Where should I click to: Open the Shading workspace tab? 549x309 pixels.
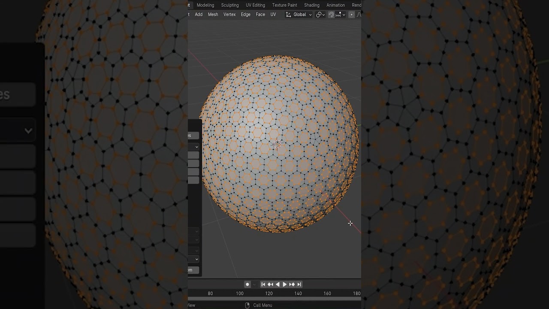(x=312, y=5)
